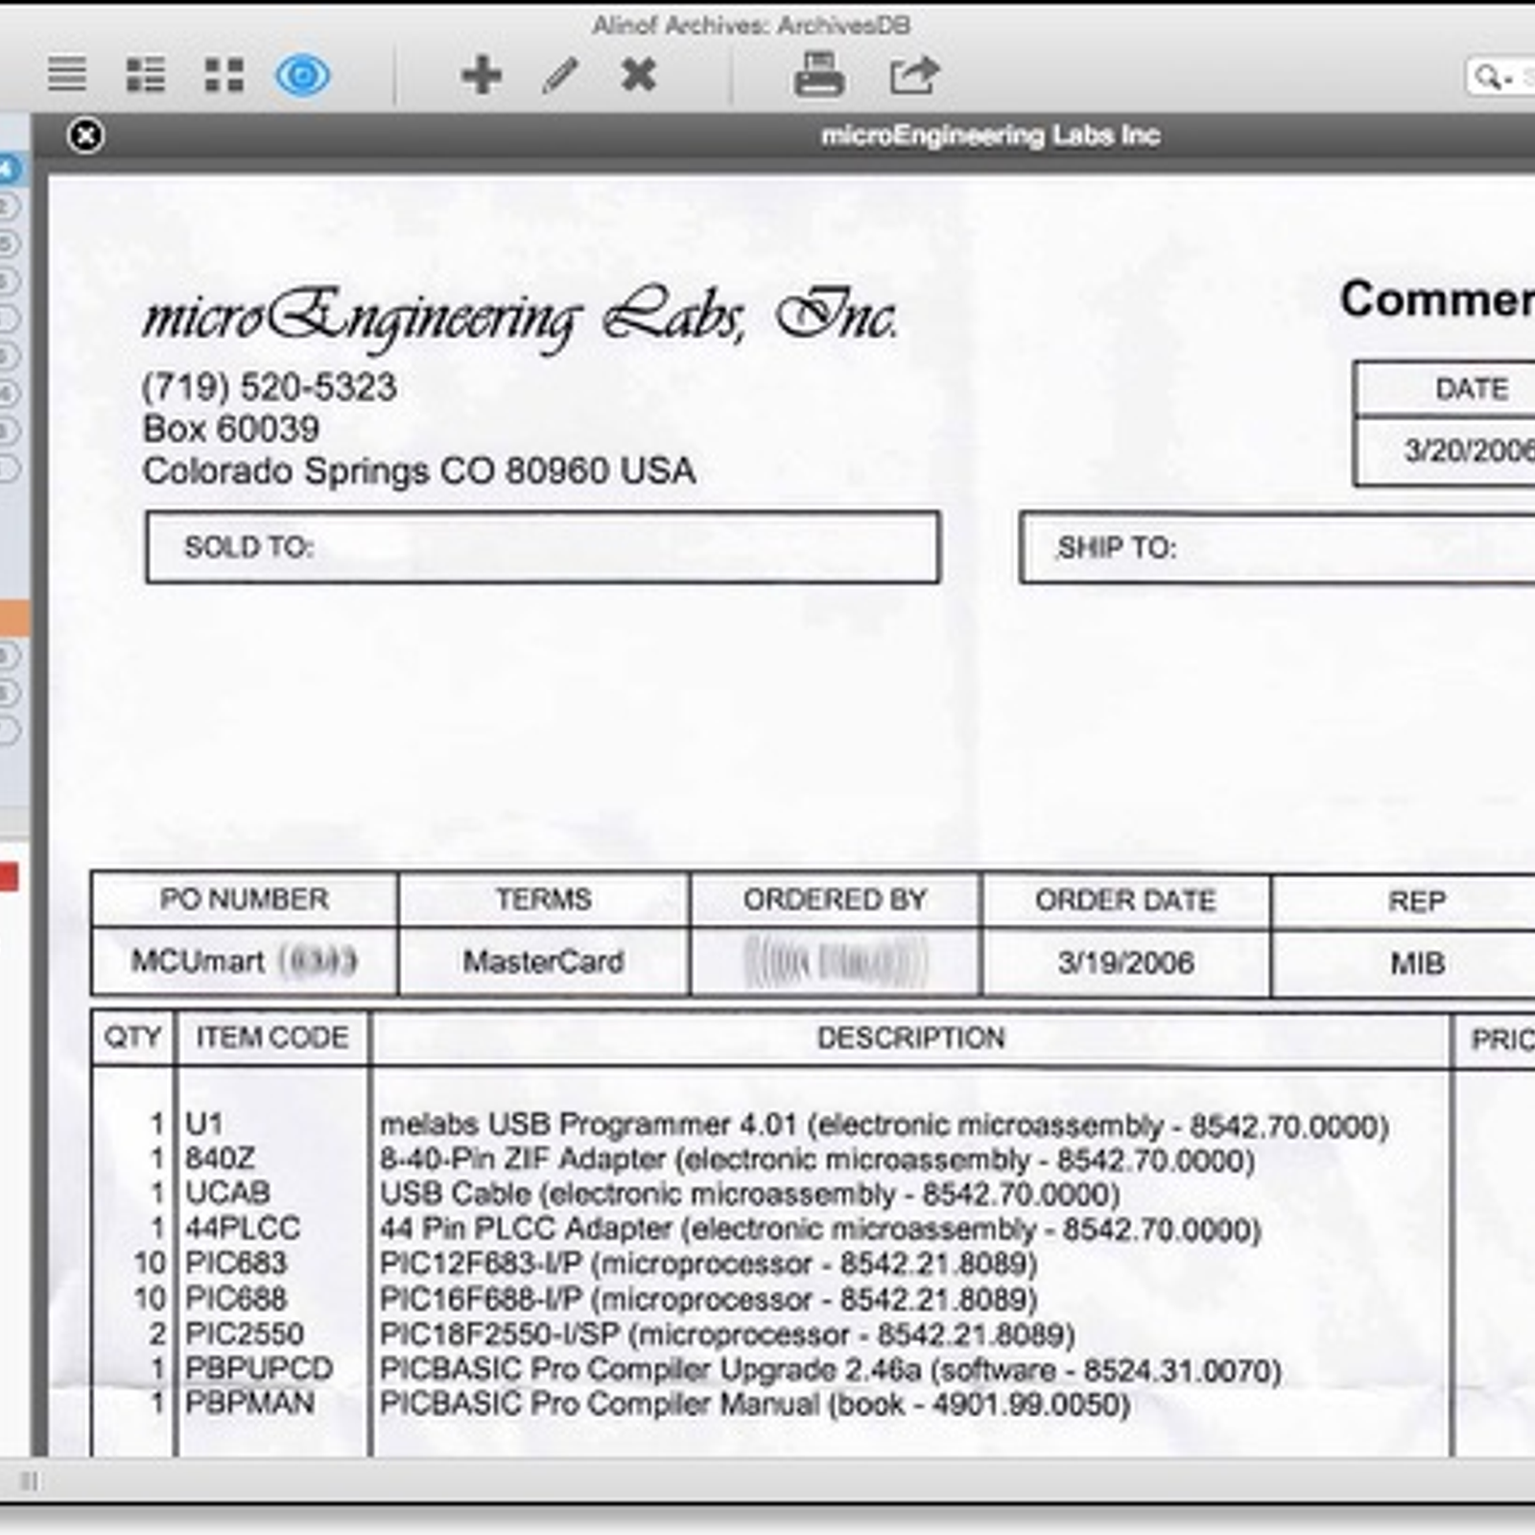Viewport: 1535px width, 1535px height.
Task: Click the 44 Pin PLCC Adapter description
Action: pos(820,1229)
